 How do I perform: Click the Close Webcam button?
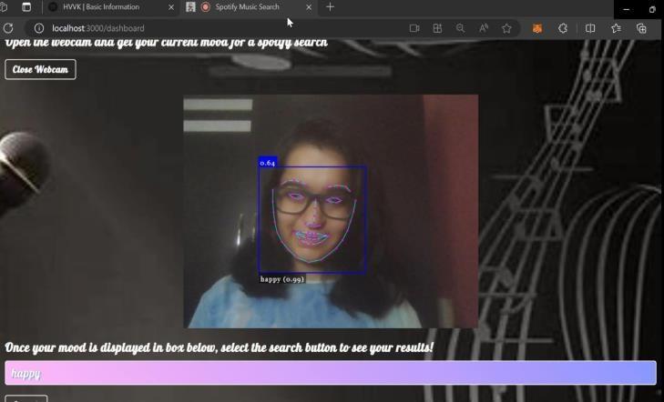[x=40, y=69]
